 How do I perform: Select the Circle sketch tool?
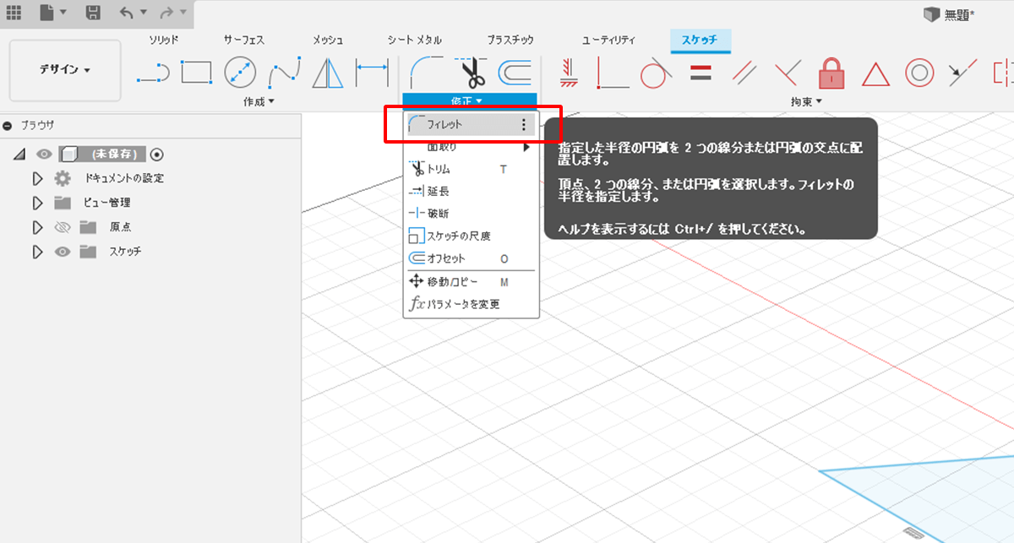coord(241,73)
